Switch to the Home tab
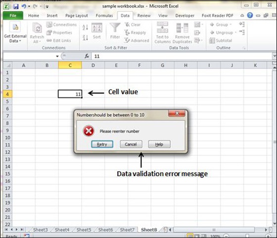This screenshot has height=238, width=277. tap(34, 15)
